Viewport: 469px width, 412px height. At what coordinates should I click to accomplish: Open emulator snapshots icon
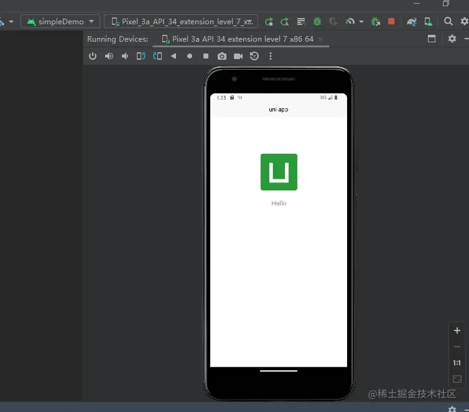click(254, 56)
